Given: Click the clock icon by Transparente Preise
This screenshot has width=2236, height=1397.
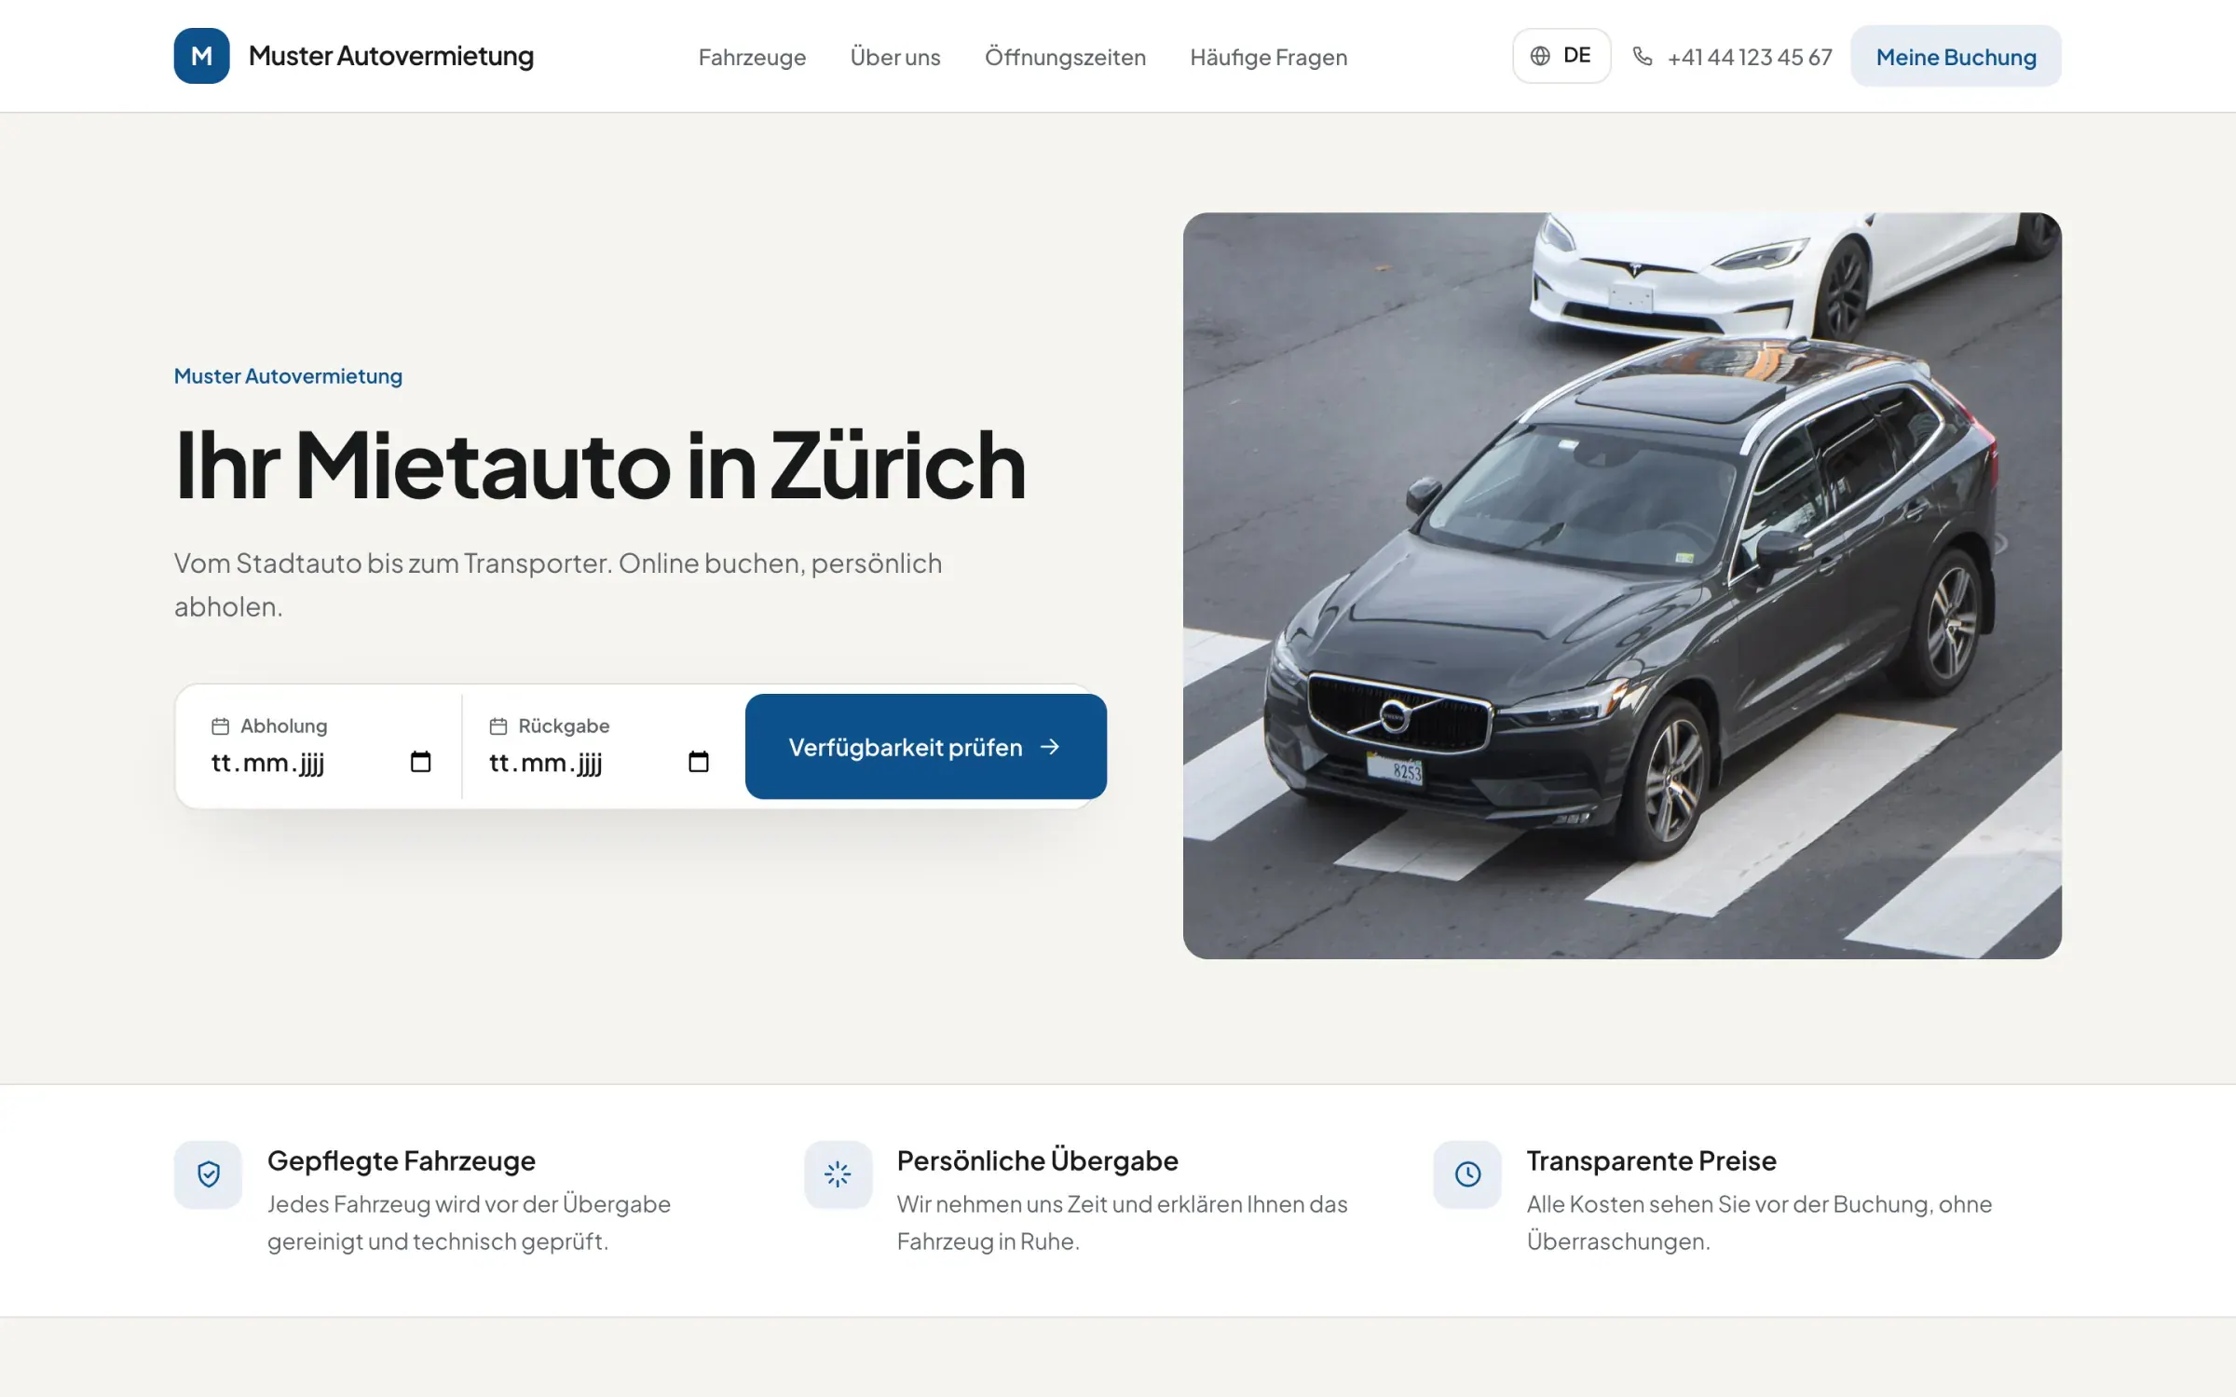Looking at the screenshot, I should click(x=1467, y=1174).
